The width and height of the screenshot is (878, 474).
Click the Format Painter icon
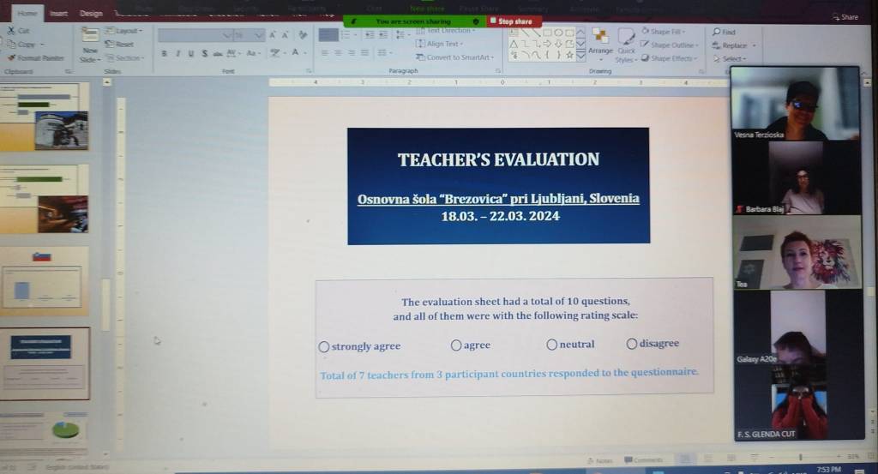coord(10,57)
